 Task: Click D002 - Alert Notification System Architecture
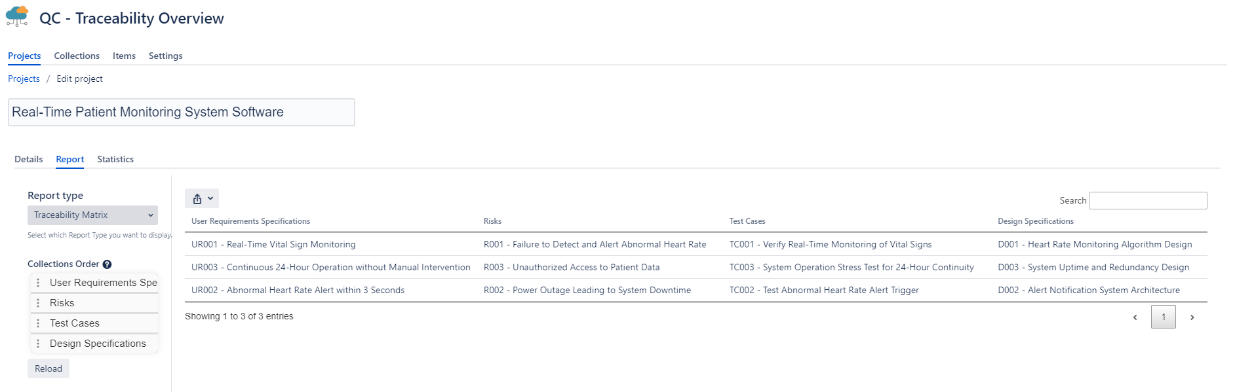point(1089,290)
